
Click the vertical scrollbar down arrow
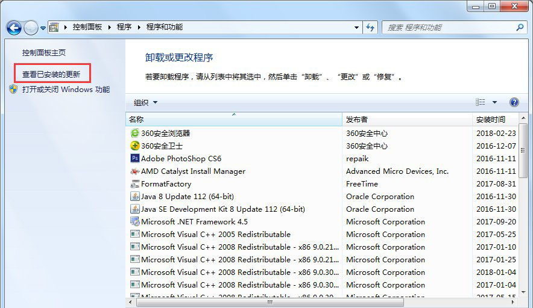point(523,292)
